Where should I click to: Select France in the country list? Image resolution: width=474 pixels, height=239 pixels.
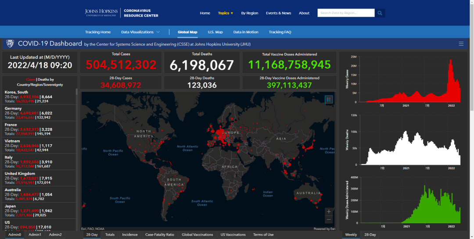click(x=39, y=129)
